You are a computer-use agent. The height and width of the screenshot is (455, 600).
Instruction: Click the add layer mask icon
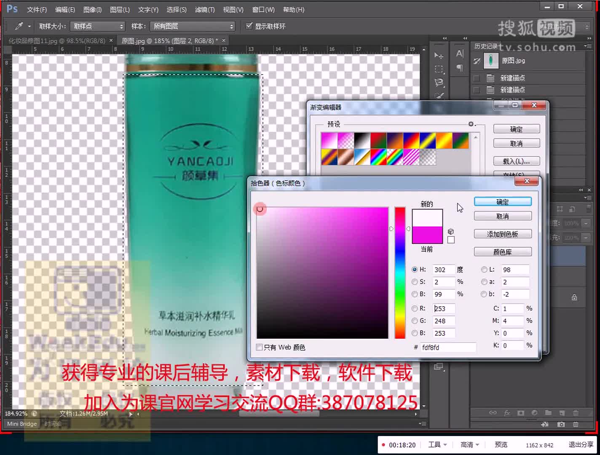point(521,413)
